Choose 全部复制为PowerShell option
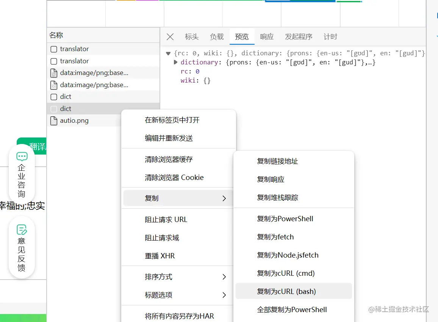 tap(294, 309)
